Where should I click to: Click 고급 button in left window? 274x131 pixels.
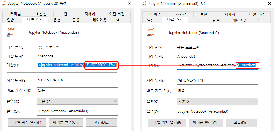pyautogui.click(x=101, y=122)
